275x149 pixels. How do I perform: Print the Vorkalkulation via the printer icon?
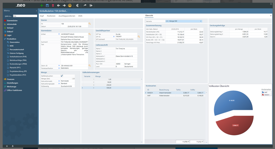pos(70,6)
